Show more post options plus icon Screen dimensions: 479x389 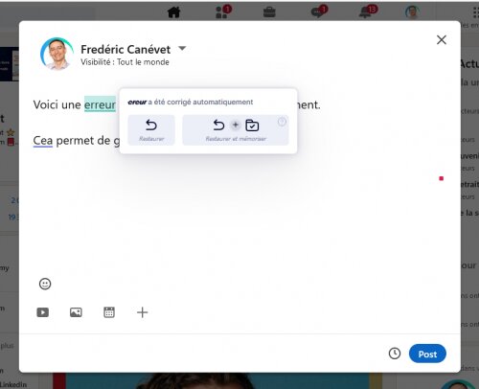click(142, 312)
